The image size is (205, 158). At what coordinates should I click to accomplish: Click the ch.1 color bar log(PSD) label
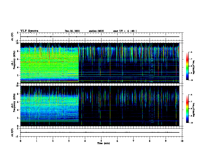click(194, 67)
